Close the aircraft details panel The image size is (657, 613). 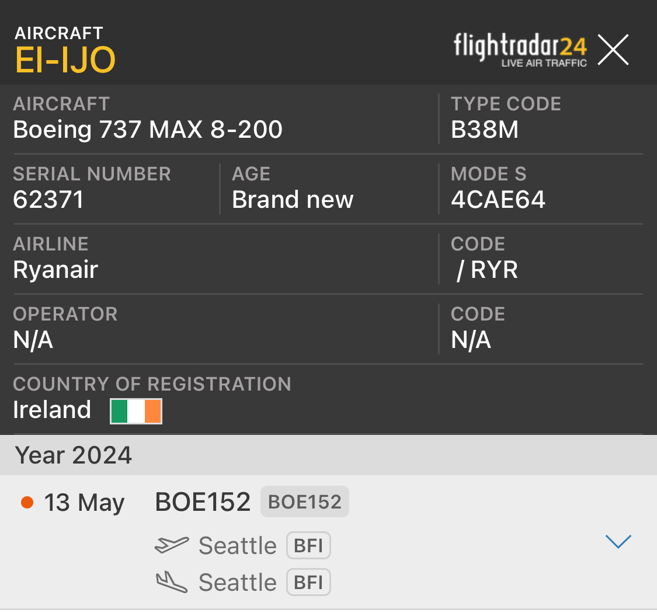click(613, 50)
